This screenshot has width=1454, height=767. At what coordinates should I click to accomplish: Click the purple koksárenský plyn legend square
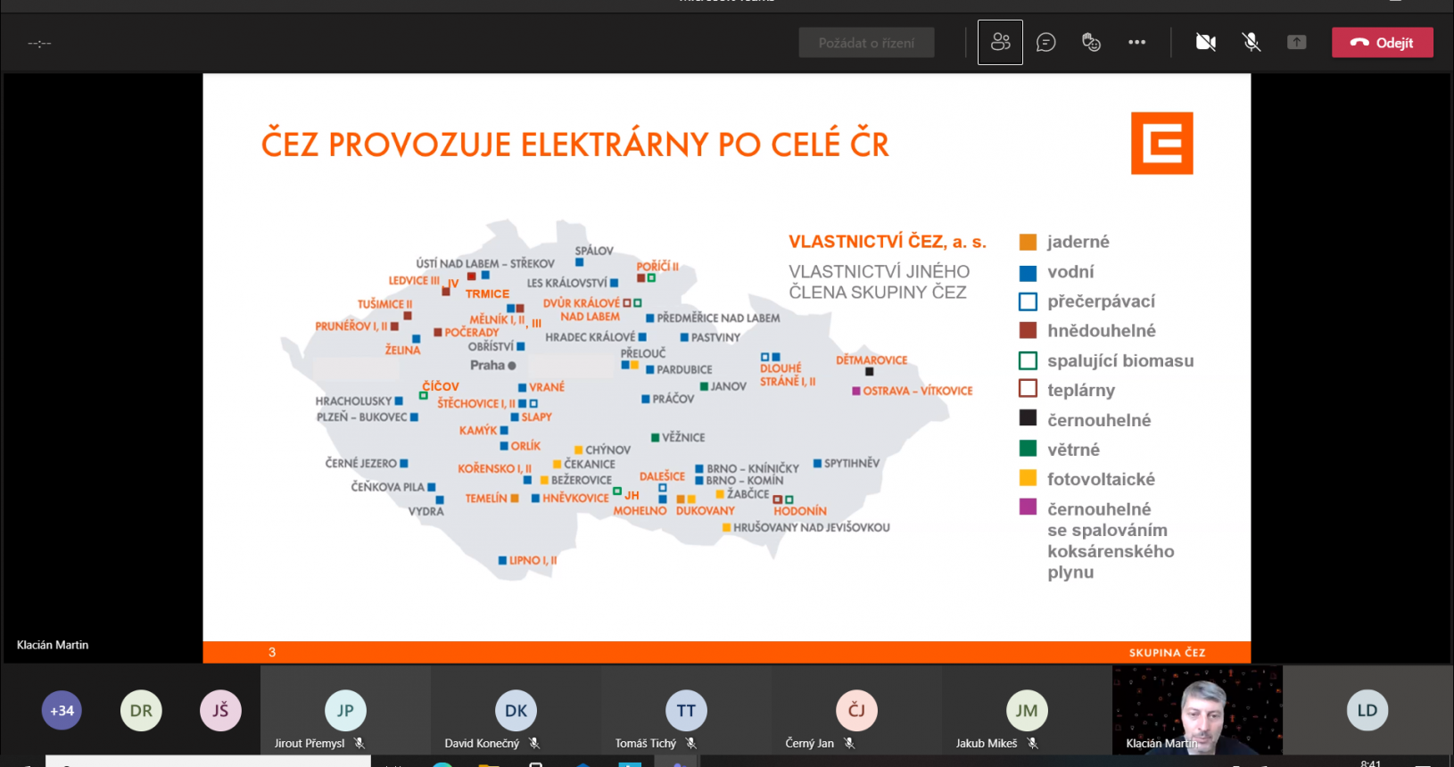pos(1028,507)
